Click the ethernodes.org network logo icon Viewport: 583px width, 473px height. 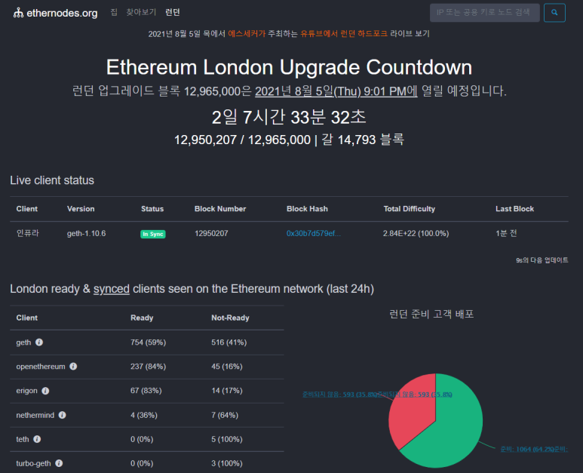point(18,13)
